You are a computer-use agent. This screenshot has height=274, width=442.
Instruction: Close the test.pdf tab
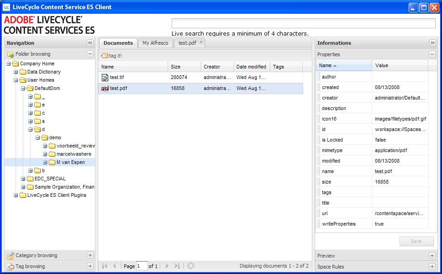(x=201, y=42)
